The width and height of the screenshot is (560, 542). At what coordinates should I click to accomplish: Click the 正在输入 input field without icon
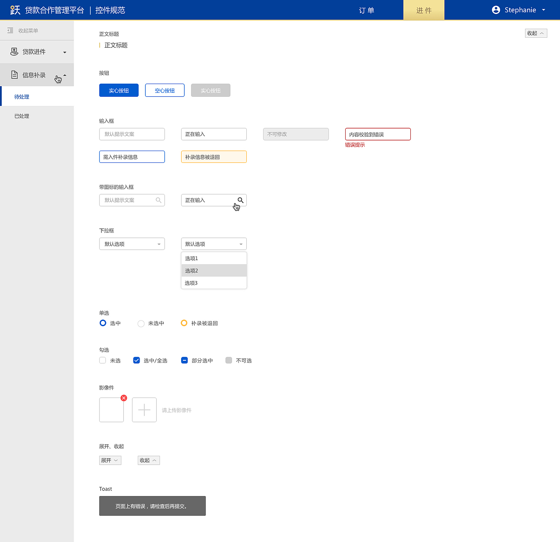pos(214,134)
